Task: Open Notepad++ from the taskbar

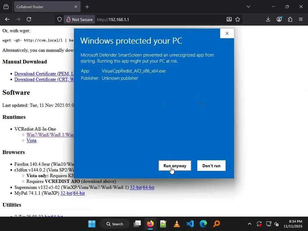Action: pos(163,224)
